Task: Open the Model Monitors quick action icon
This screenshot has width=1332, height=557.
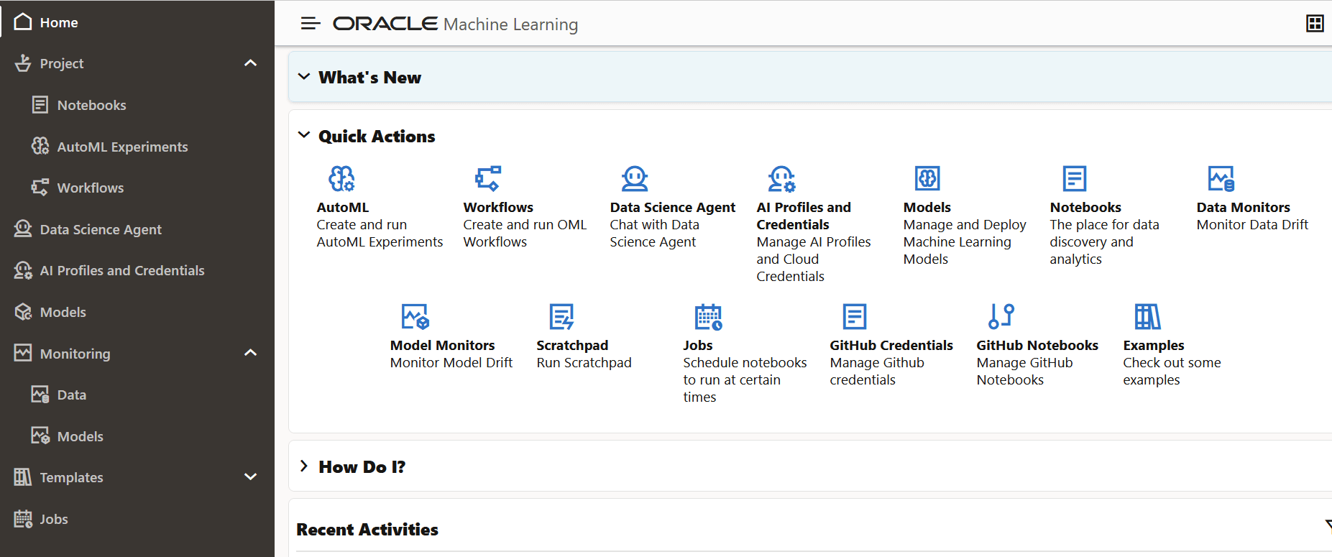Action: tap(415, 316)
